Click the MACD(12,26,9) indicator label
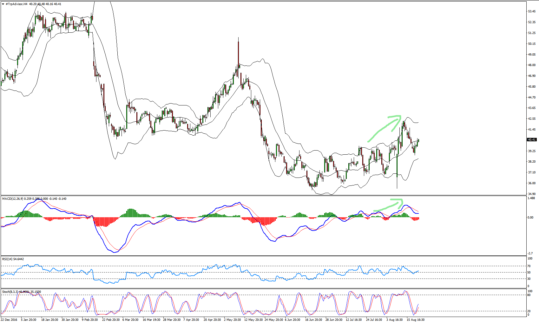 pos(12,199)
